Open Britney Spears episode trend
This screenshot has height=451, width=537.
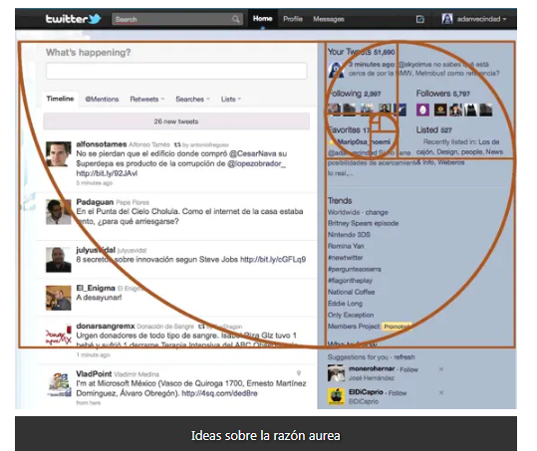point(363,223)
